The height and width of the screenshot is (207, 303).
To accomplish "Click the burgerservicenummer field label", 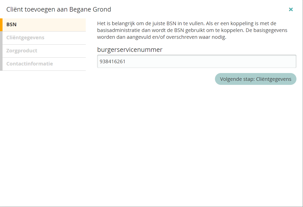I will [130, 50].
